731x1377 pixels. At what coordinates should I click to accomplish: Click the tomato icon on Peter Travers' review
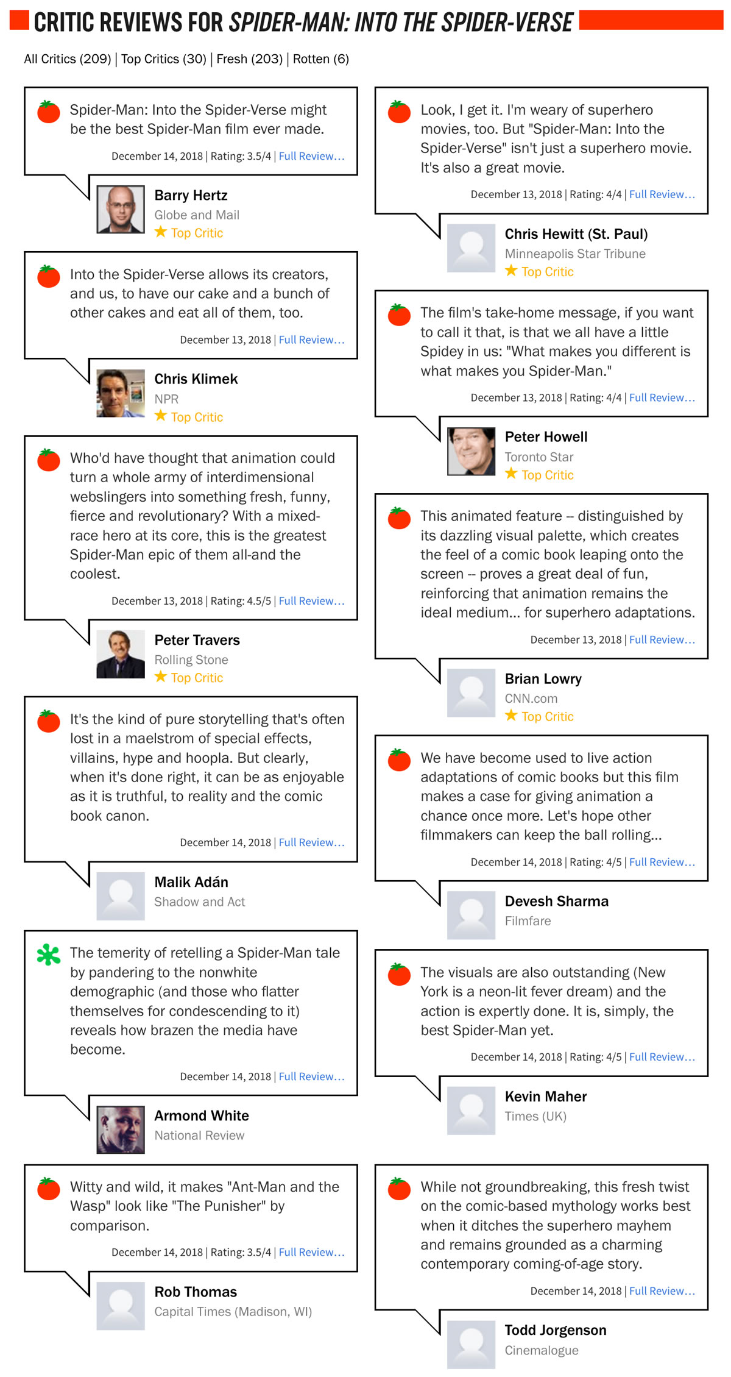[49, 460]
